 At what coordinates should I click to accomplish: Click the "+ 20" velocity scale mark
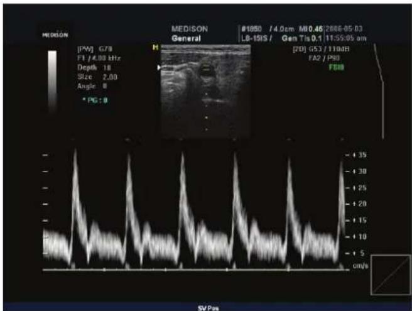[359, 204]
